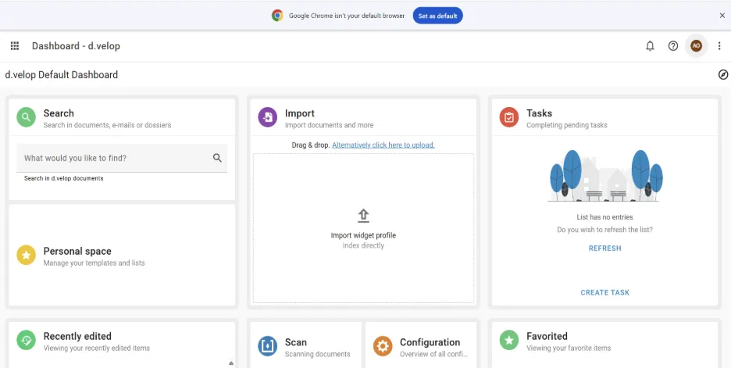Open the AO user avatar menu

(696, 46)
